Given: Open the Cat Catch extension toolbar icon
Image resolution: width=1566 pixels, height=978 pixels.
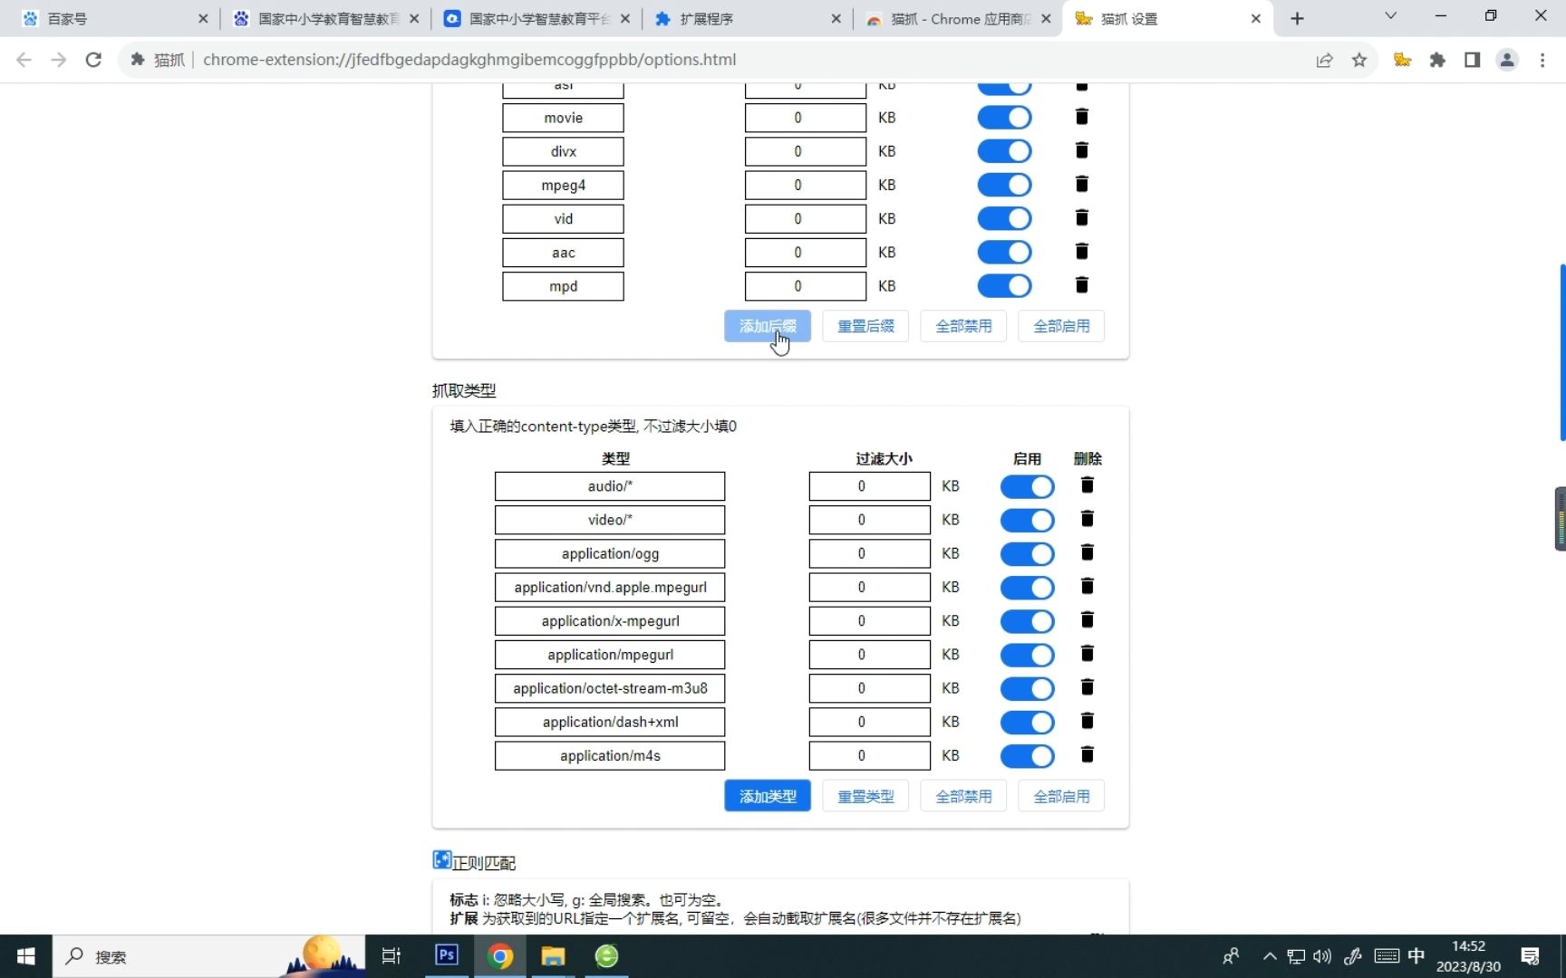Looking at the screenshot, I should [1402, 60].
